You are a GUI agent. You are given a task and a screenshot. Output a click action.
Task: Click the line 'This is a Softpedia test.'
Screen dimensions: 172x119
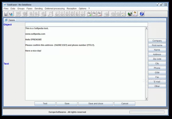[x=37, y=28]
